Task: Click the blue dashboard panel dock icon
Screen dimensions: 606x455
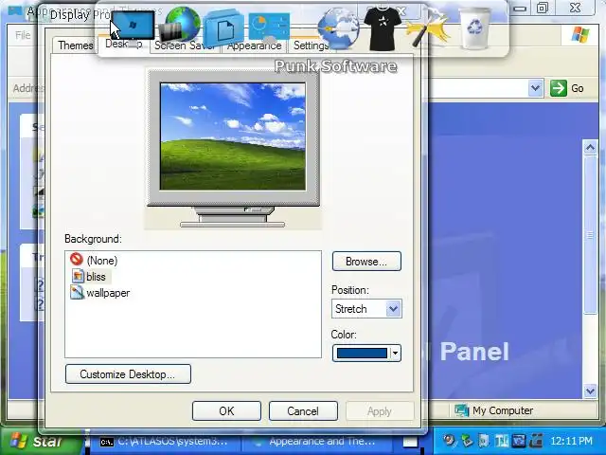Action: coord(269,27)
